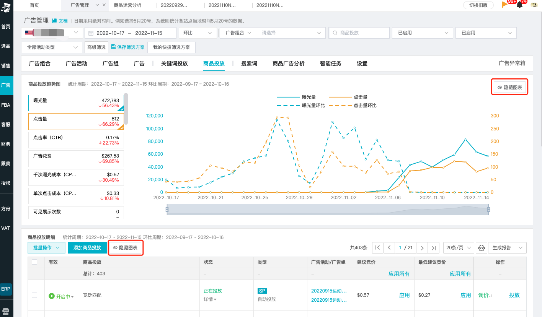Screen dimensions: 542x317
Task: Open the table column settings gear
Action: (x=482, y=248)
